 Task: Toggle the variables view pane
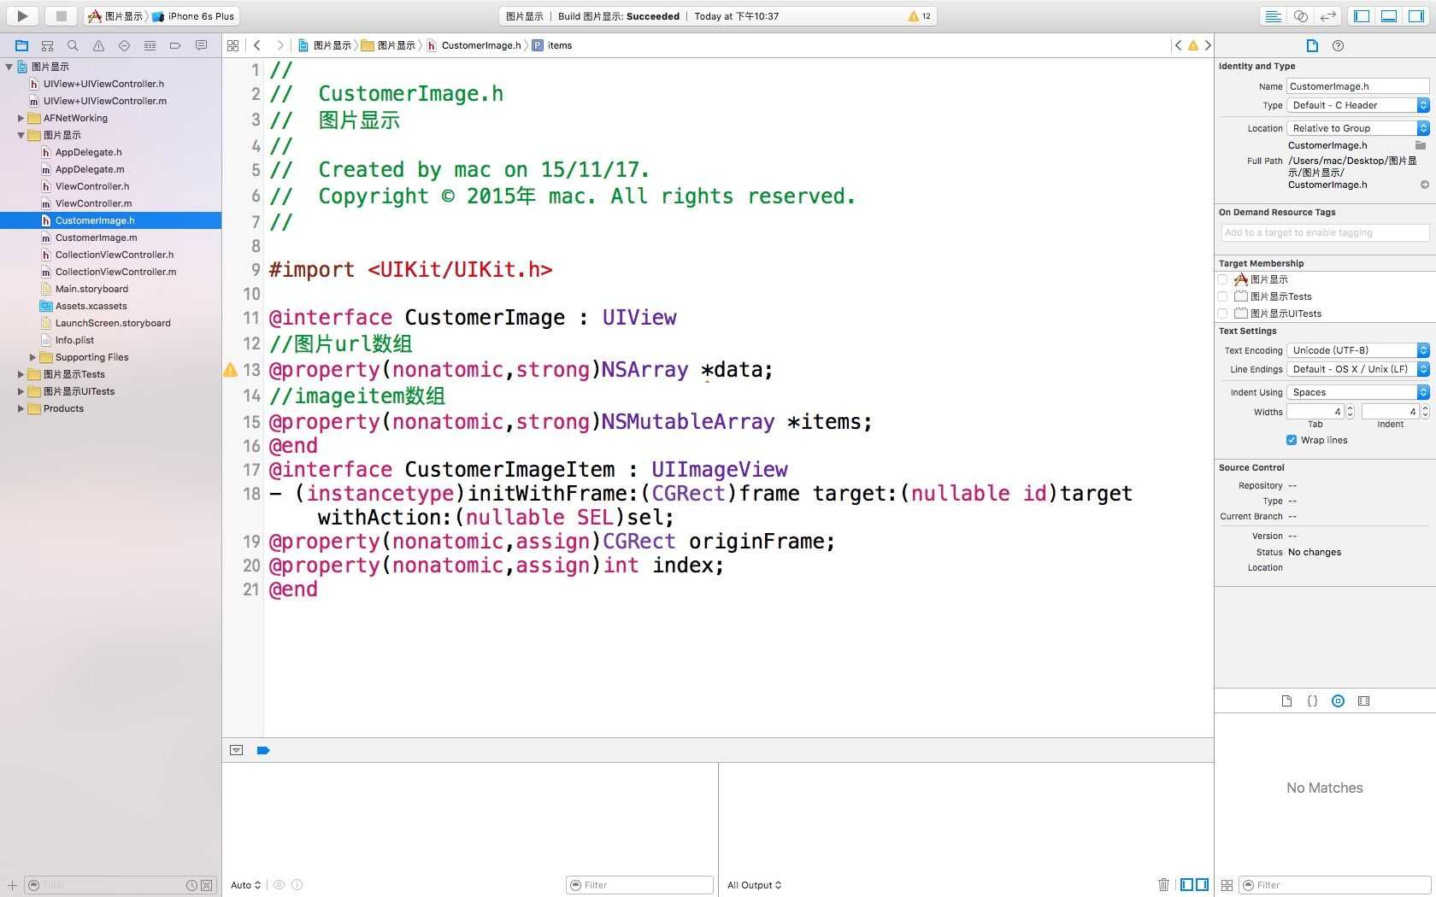(1186, 884)
